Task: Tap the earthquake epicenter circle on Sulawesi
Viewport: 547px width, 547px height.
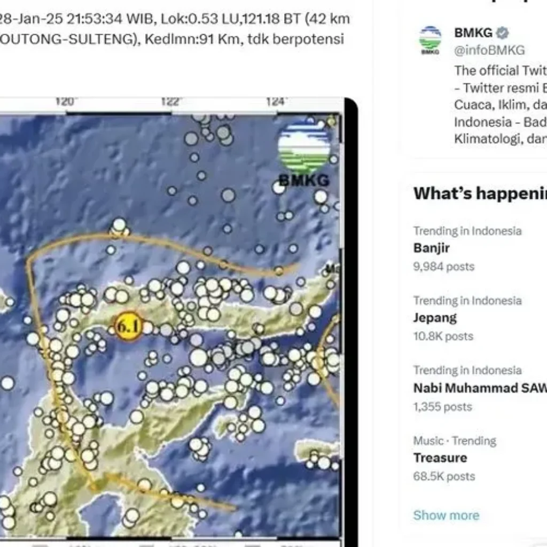Action: tap(130, 325)
